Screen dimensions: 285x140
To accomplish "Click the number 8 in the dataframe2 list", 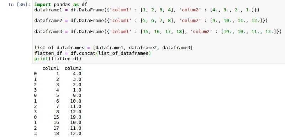I will [169, 21].
